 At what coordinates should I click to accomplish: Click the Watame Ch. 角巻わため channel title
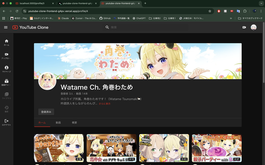click(x=97, y=87)
